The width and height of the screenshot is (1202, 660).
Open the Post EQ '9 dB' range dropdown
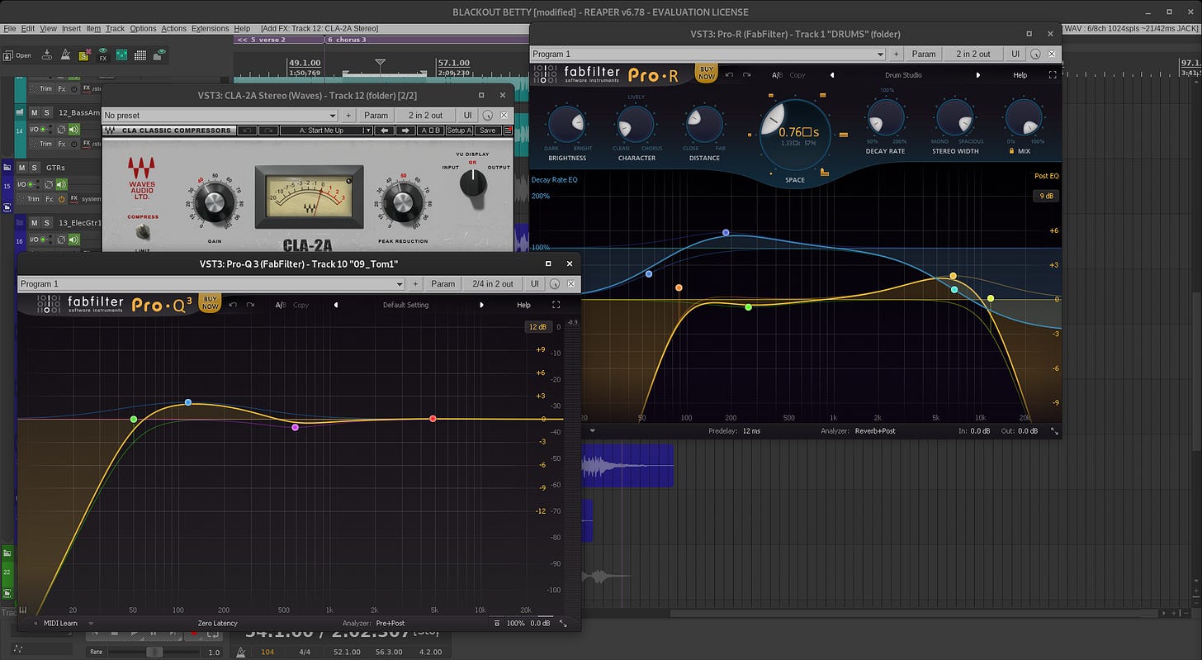1046,196
